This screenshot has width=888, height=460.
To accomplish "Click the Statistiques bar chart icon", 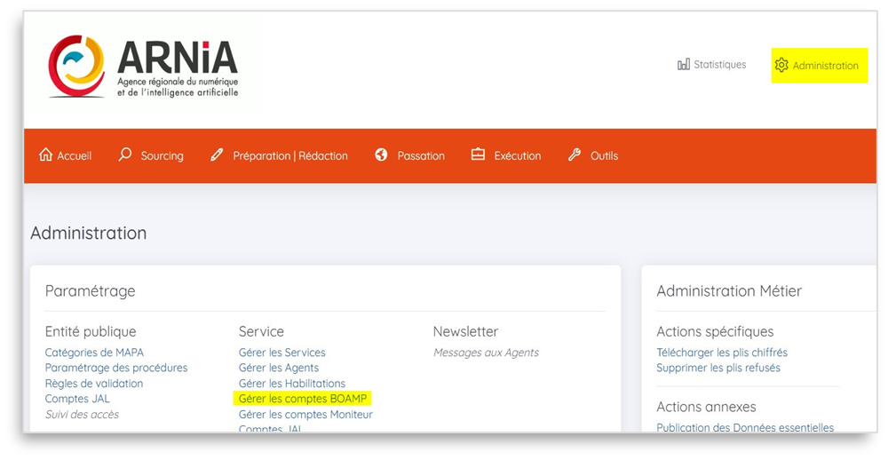I will (684, 65).
